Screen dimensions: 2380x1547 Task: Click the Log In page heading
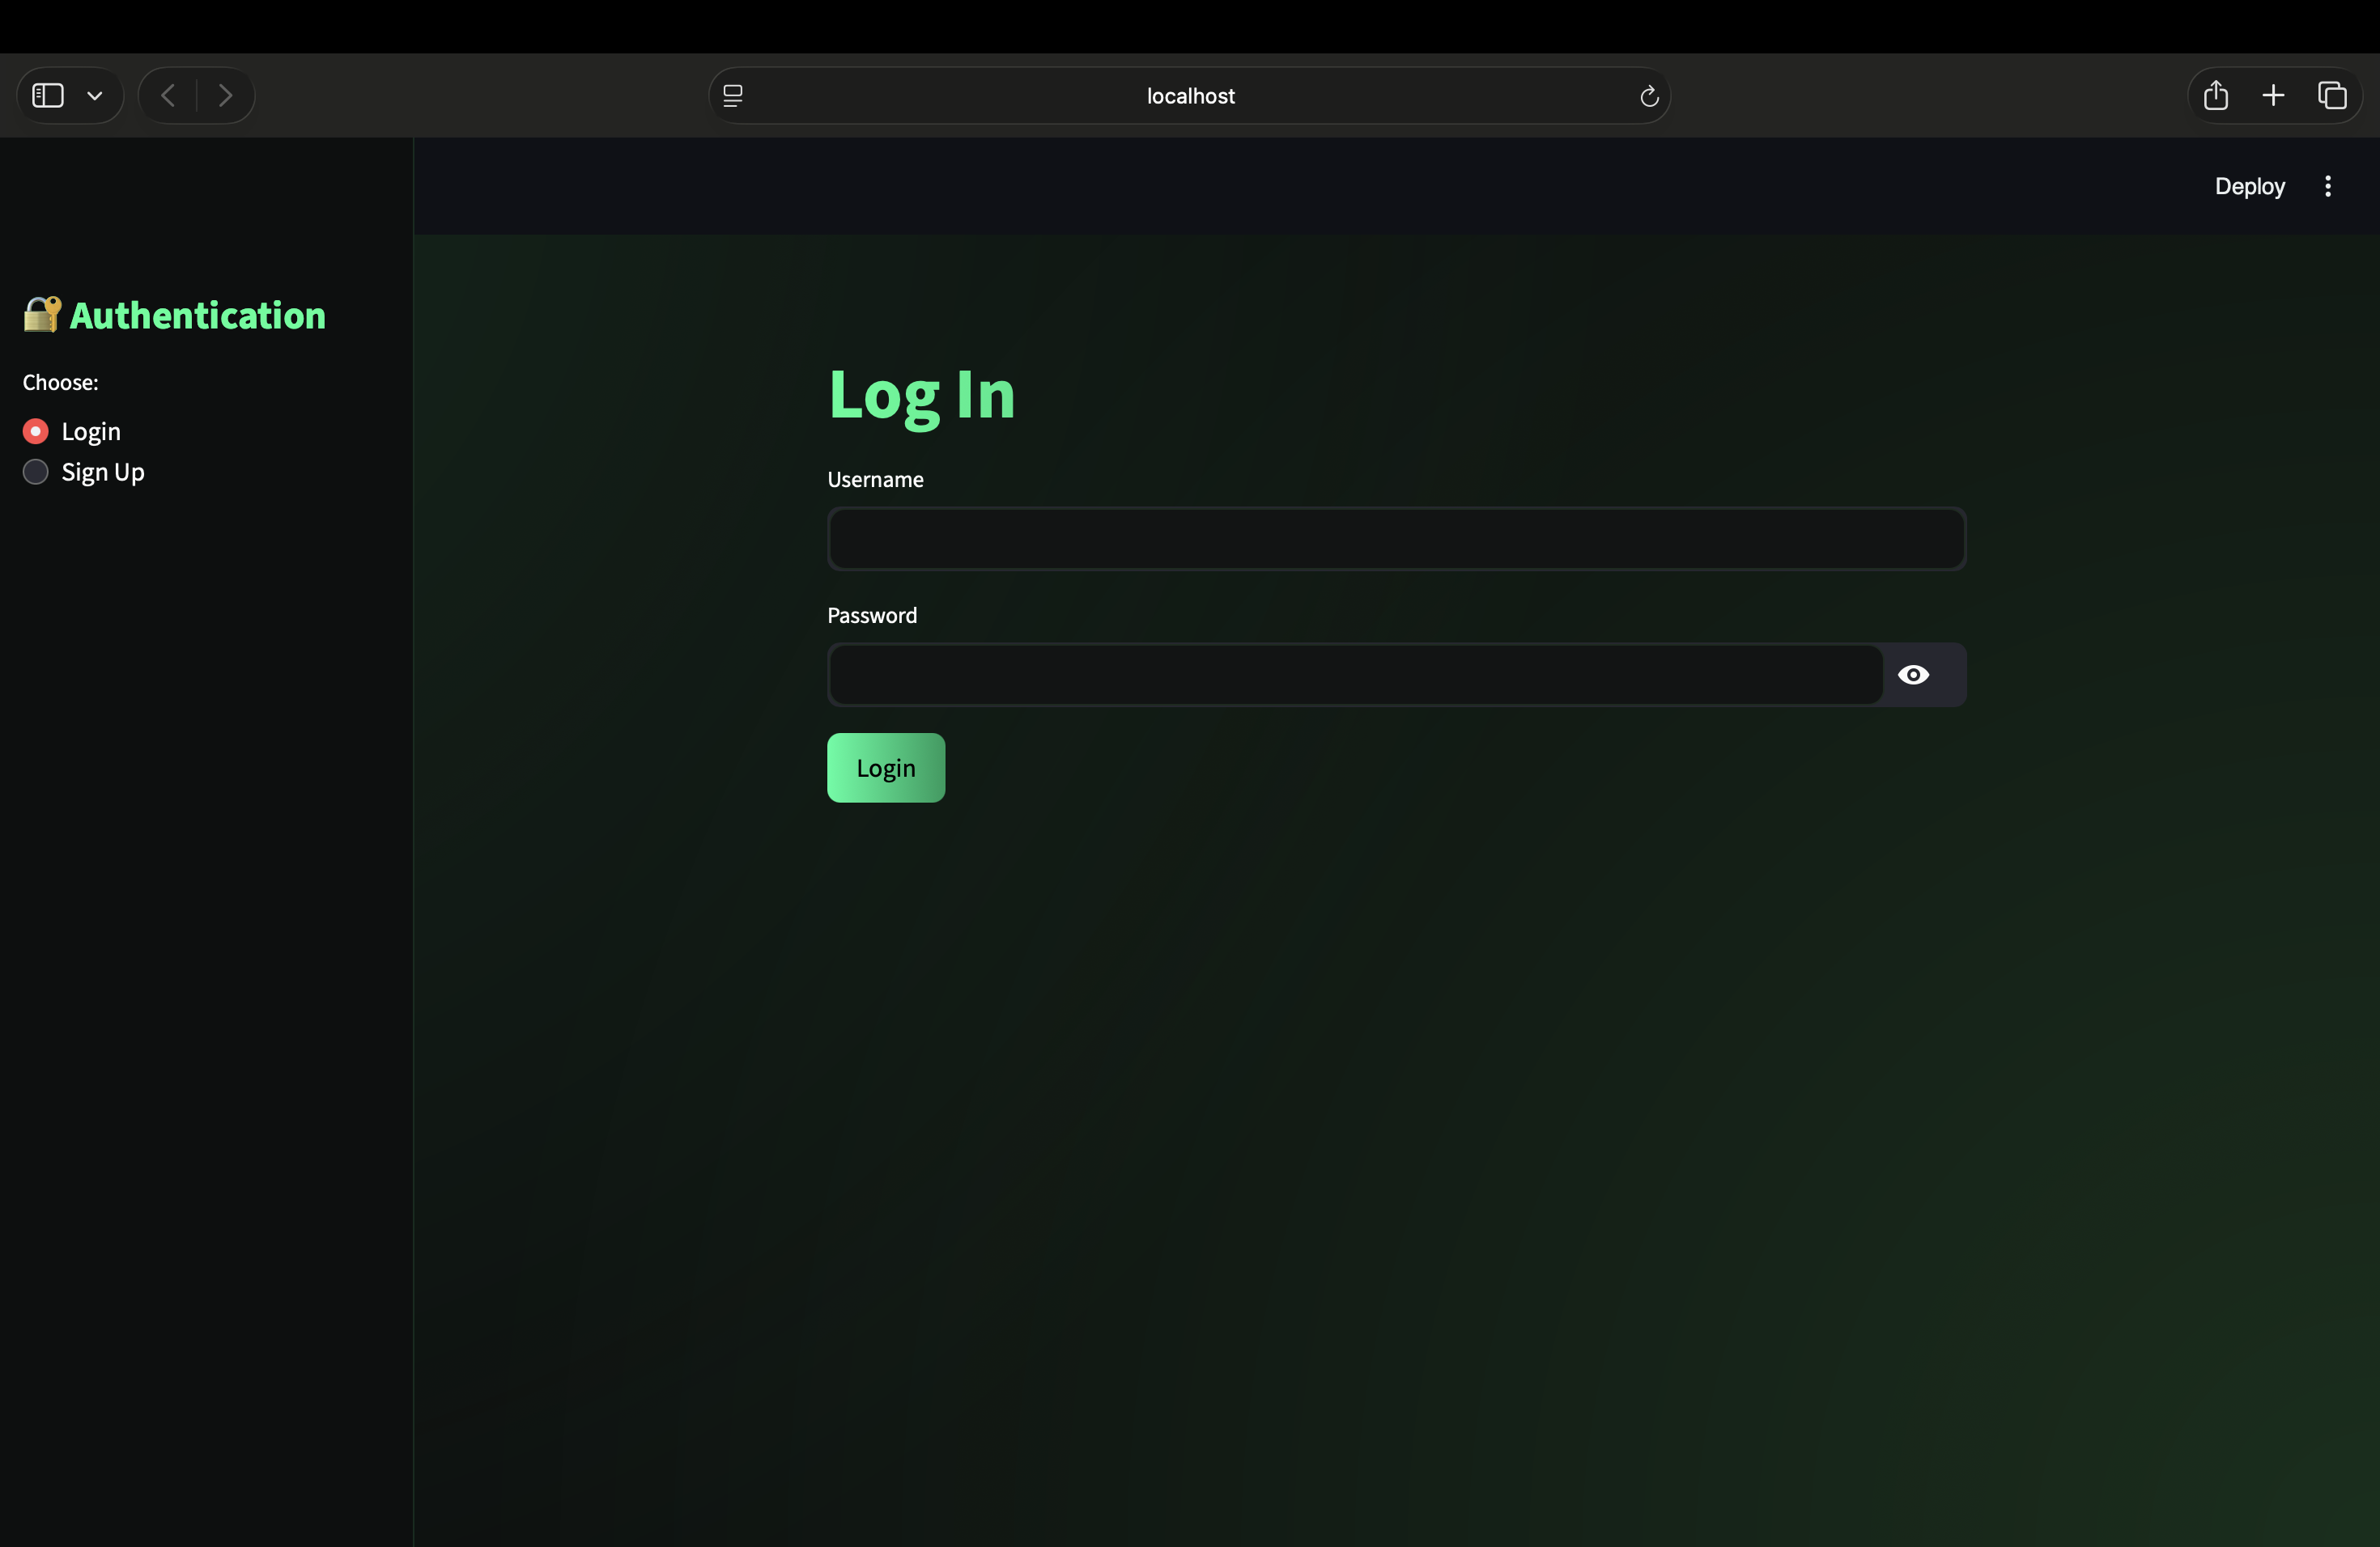(921, 395)
